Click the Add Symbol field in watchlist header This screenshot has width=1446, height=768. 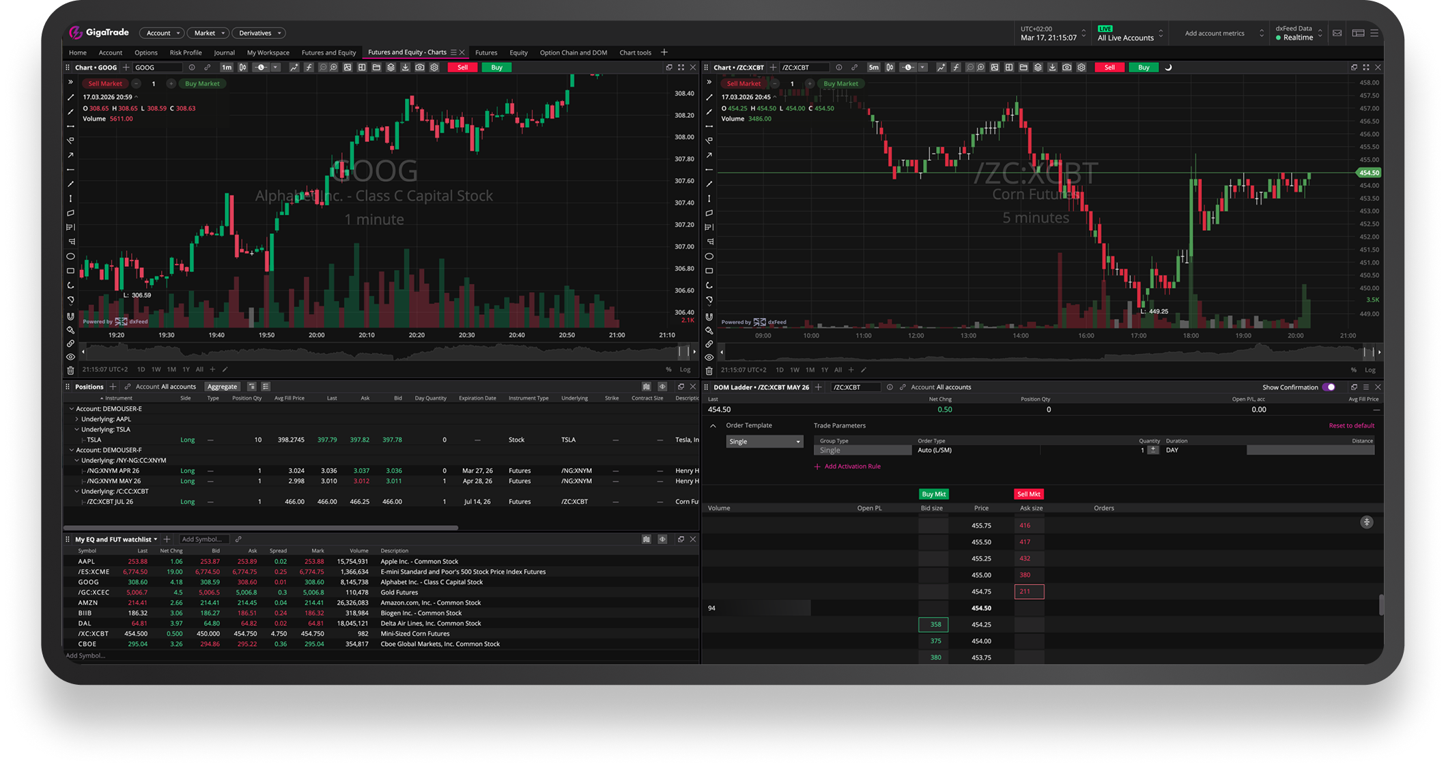click(203, 540)
